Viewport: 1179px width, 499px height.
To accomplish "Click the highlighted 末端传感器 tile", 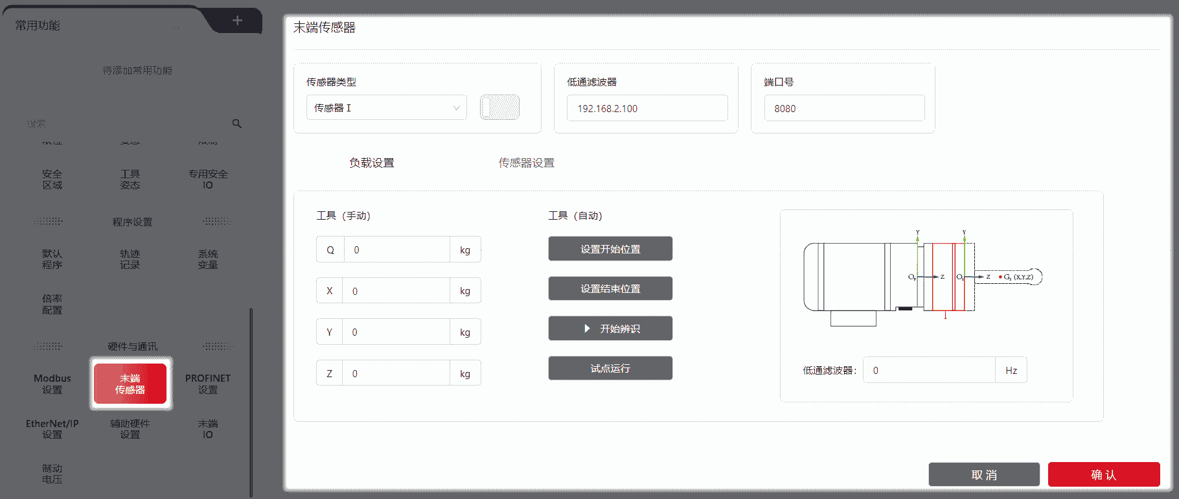I will (130, 384).
